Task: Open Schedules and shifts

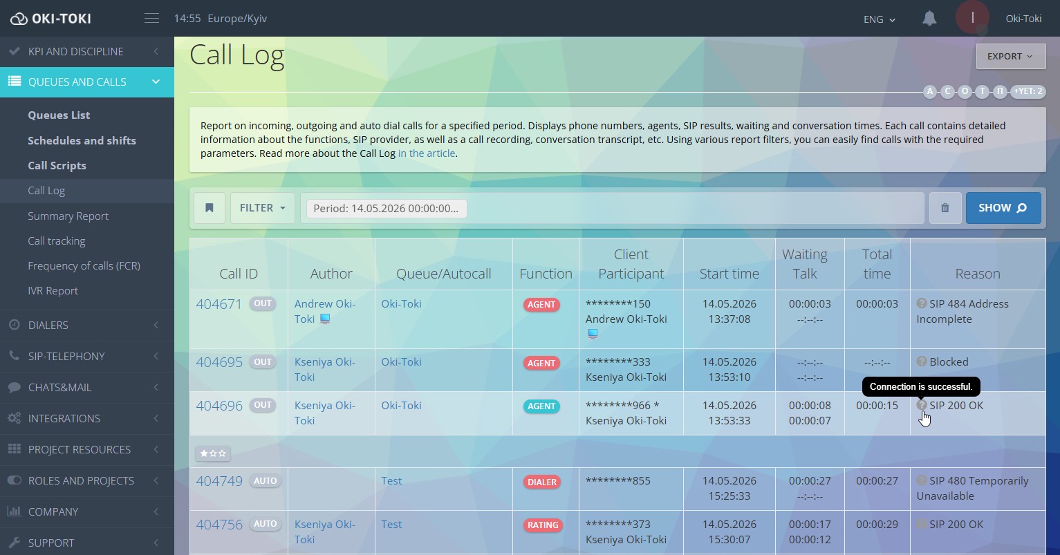Action: (x=82, y=140)
